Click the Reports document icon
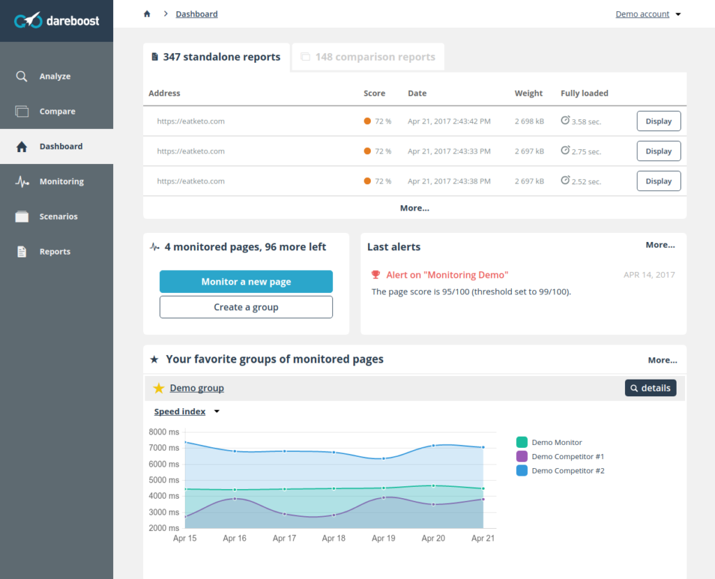This screenshot has height=579, width=715. (22, 252)
